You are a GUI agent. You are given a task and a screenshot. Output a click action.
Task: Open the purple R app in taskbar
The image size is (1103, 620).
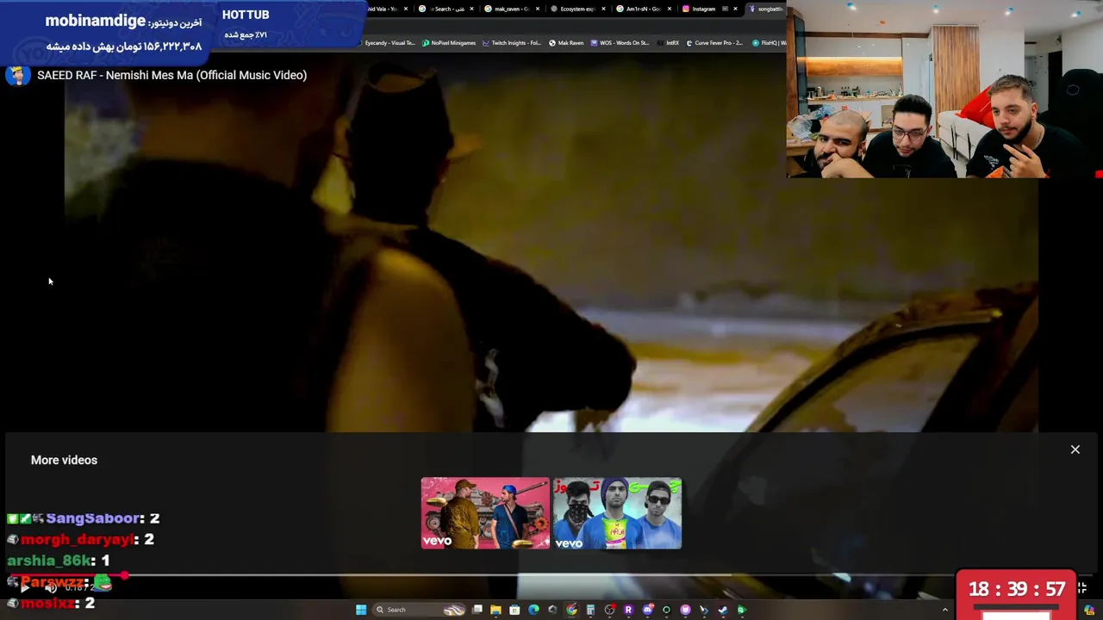tap(628, 610)
